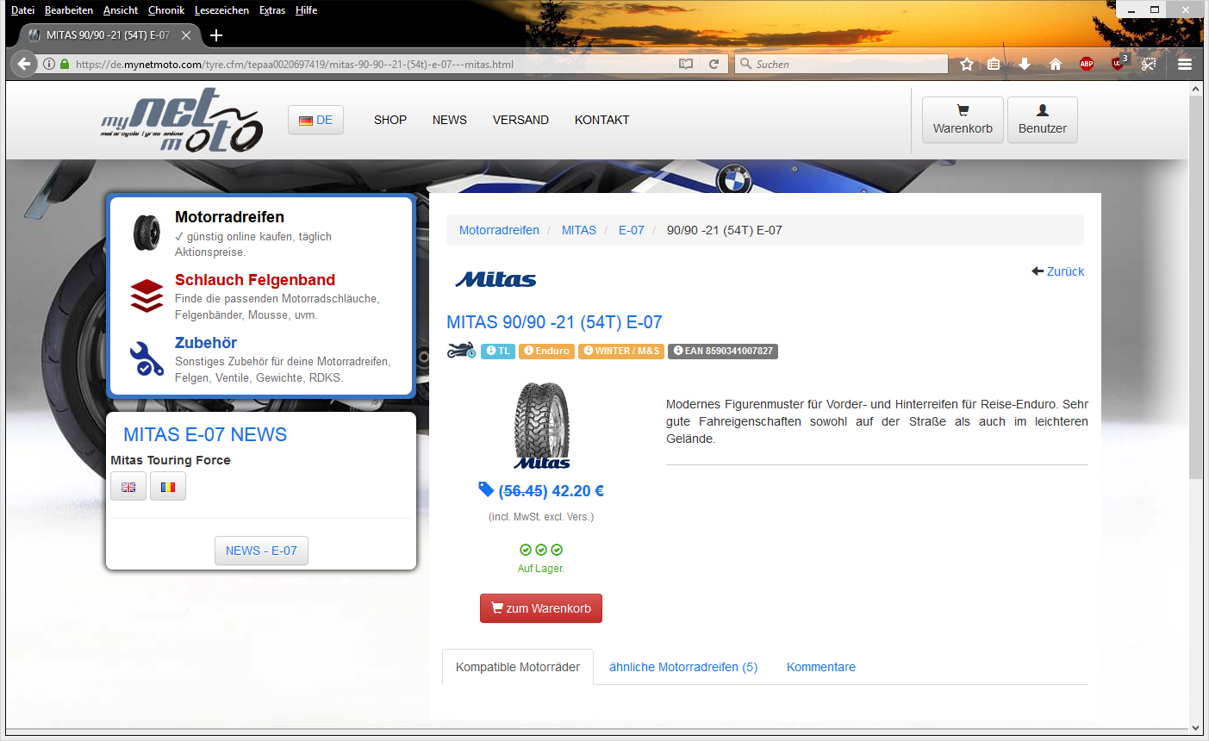Reload the page with refresh icon
1209x741 pixels.
(x=714, y=64)
